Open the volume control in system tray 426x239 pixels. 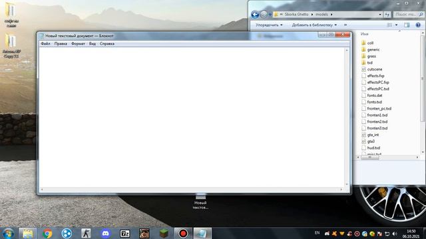(395, 234)
